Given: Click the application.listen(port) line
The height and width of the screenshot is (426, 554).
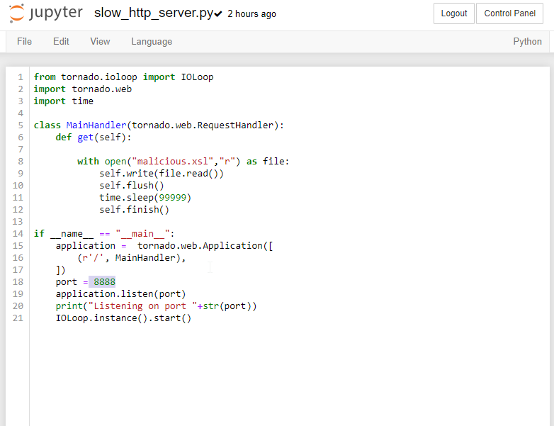Looking at the screenshot, I should click(120, 294).
